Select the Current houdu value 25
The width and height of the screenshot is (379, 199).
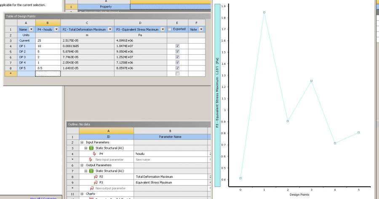(48, 40)
